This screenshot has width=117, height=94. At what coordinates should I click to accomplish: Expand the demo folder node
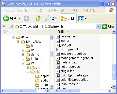[x=23, y=55]
